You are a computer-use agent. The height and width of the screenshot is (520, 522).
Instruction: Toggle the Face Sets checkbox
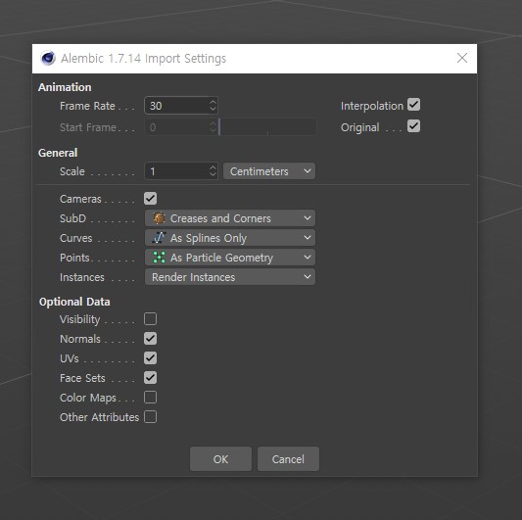coord(150,378)
